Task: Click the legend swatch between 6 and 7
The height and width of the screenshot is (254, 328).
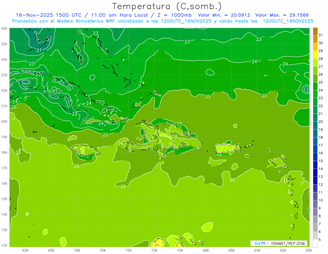Action: point(315,227)
